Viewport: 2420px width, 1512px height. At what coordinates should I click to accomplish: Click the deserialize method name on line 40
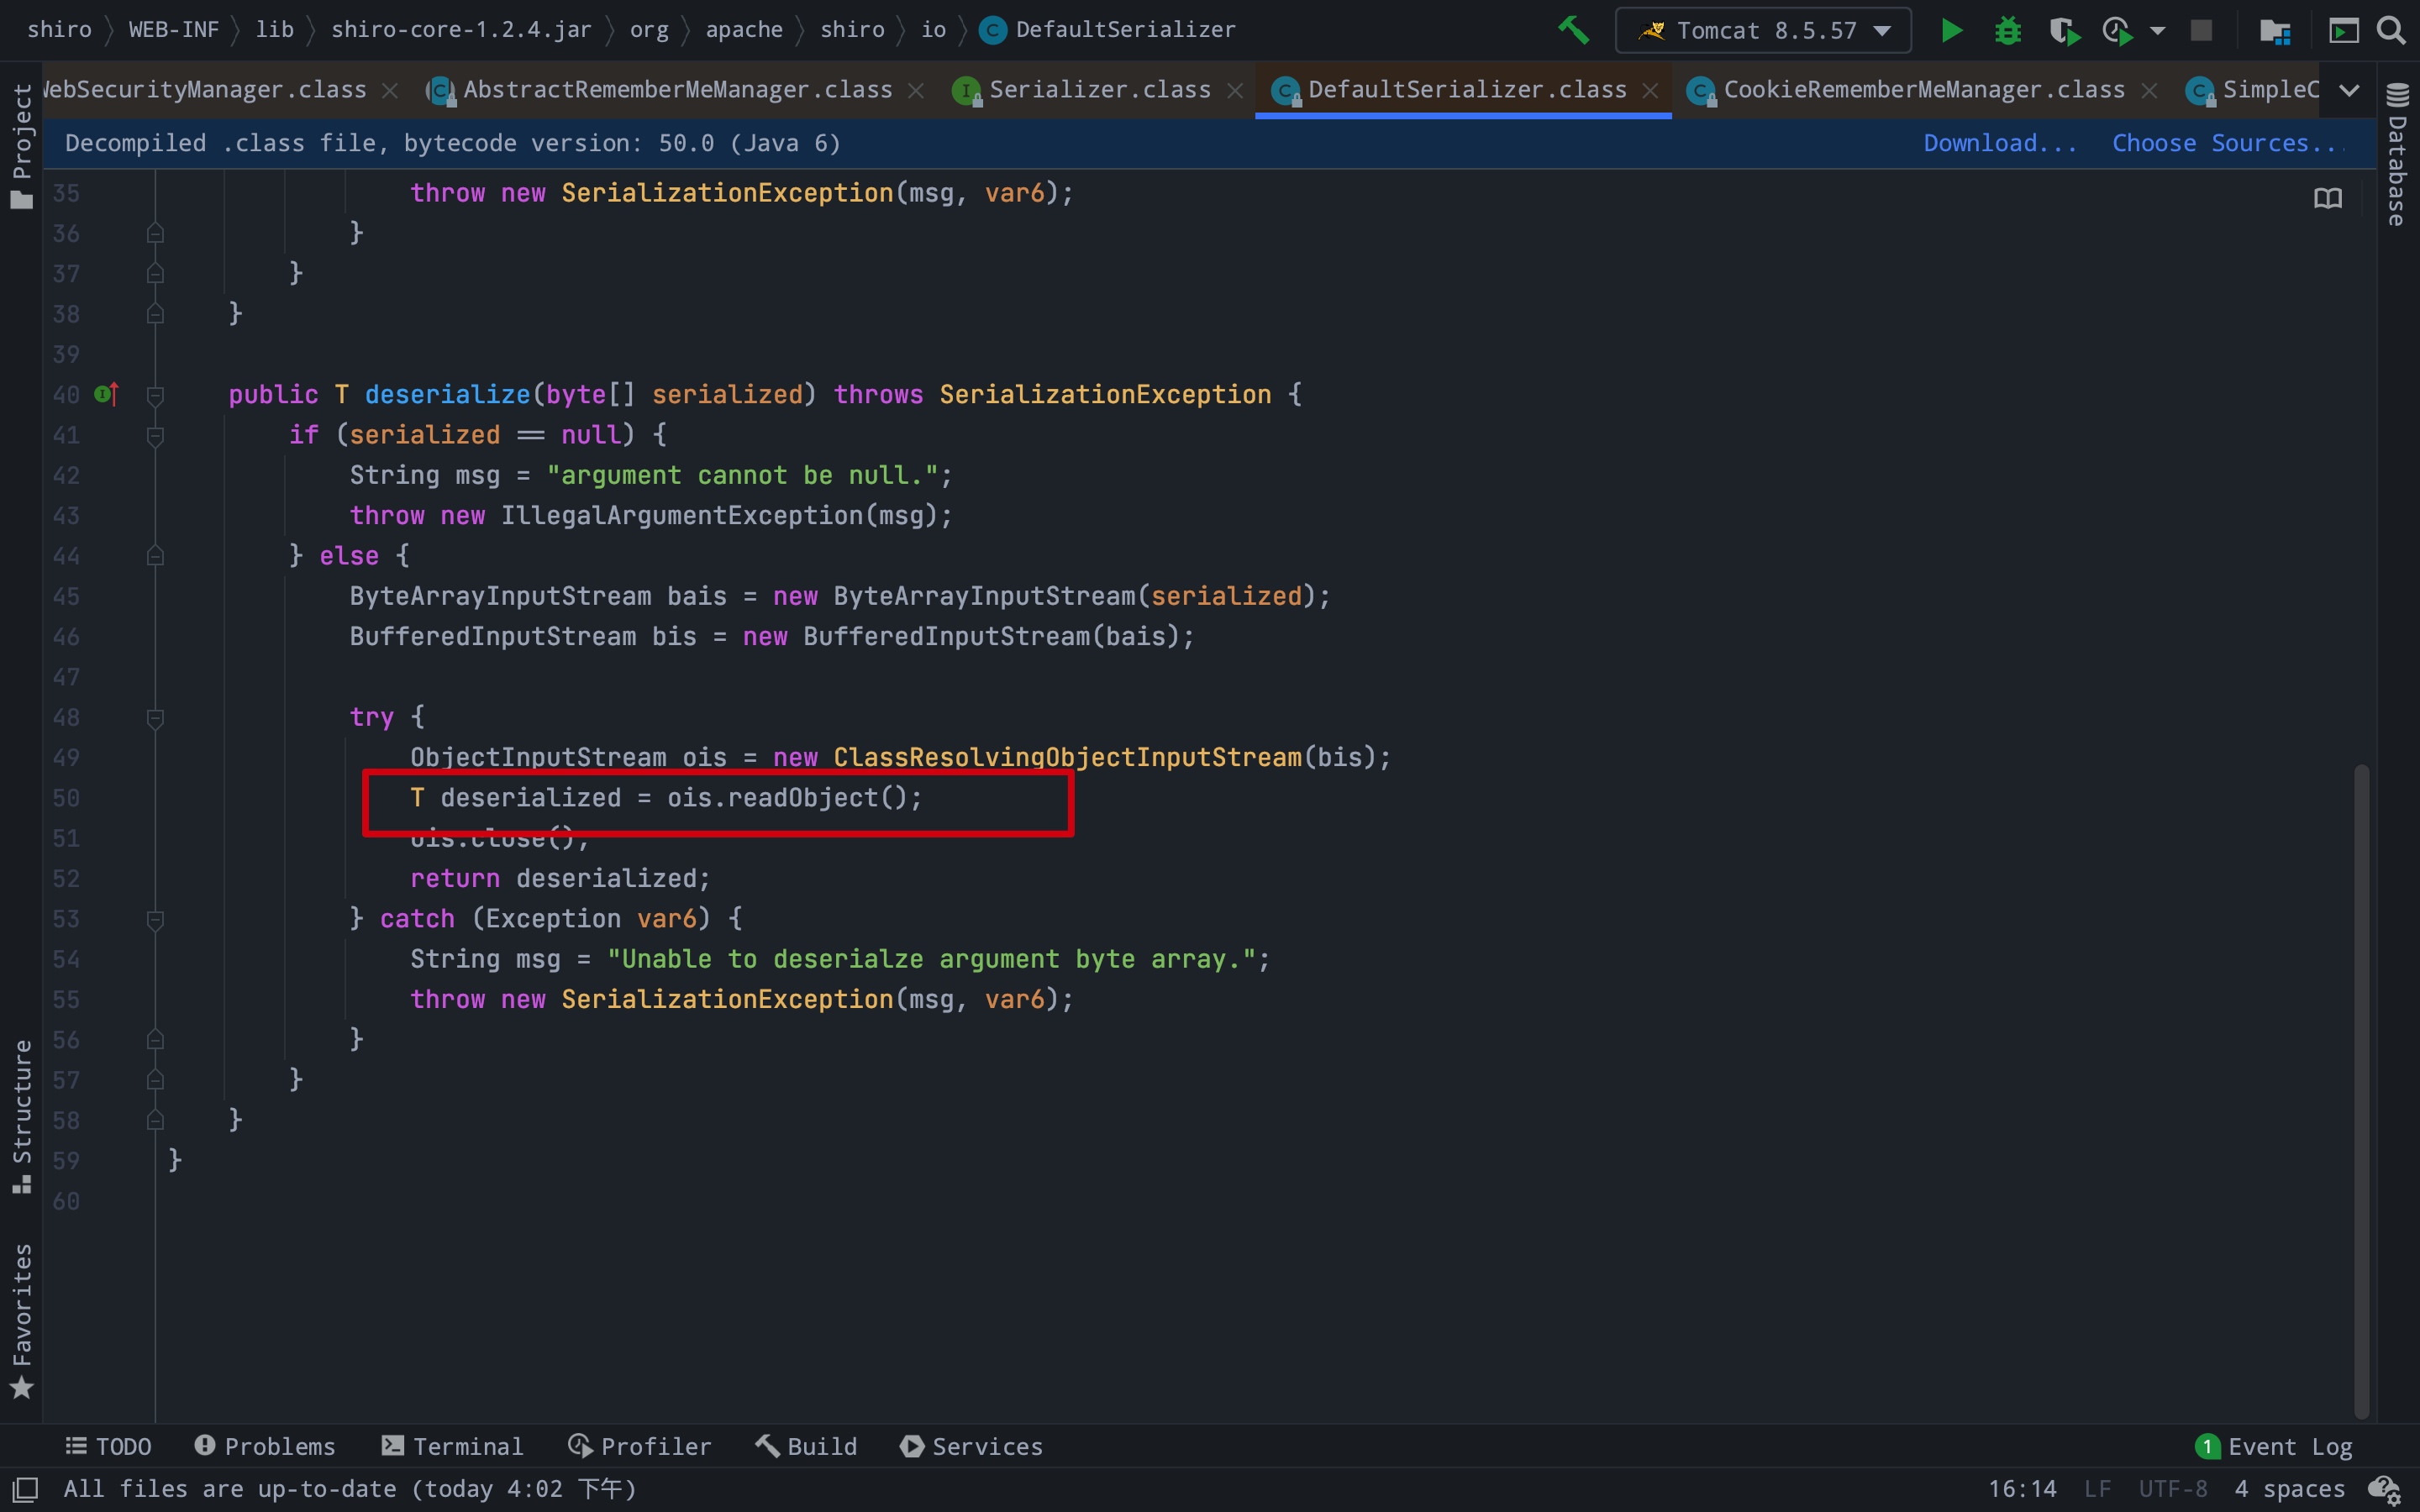(447, 394)
